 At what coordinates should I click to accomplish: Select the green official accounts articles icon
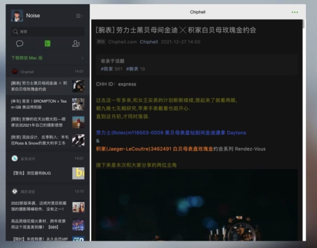pyautogui.click(x=47, y=44)
